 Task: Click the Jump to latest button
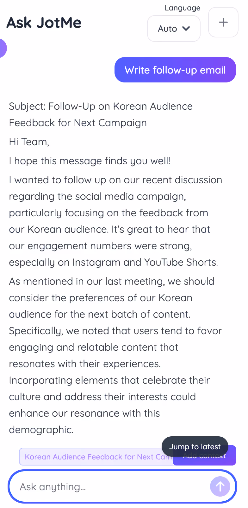[x=195, y=447]
